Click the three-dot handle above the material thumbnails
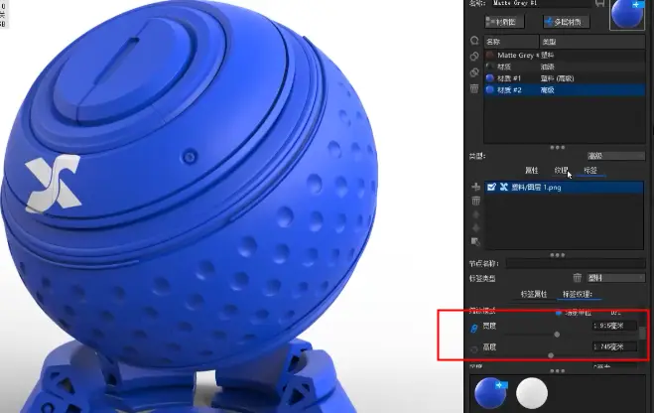This screenshot has height=413, width=654. click(557, 371)
